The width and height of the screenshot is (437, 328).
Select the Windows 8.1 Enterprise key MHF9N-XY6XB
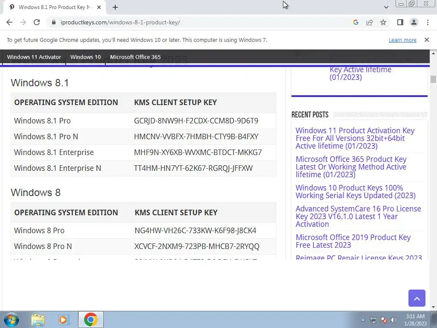pyautogui.click(x=198, y=152)
